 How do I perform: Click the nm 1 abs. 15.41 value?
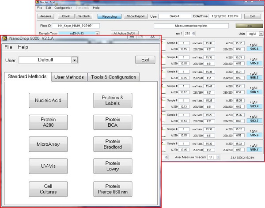click(209, 86)
